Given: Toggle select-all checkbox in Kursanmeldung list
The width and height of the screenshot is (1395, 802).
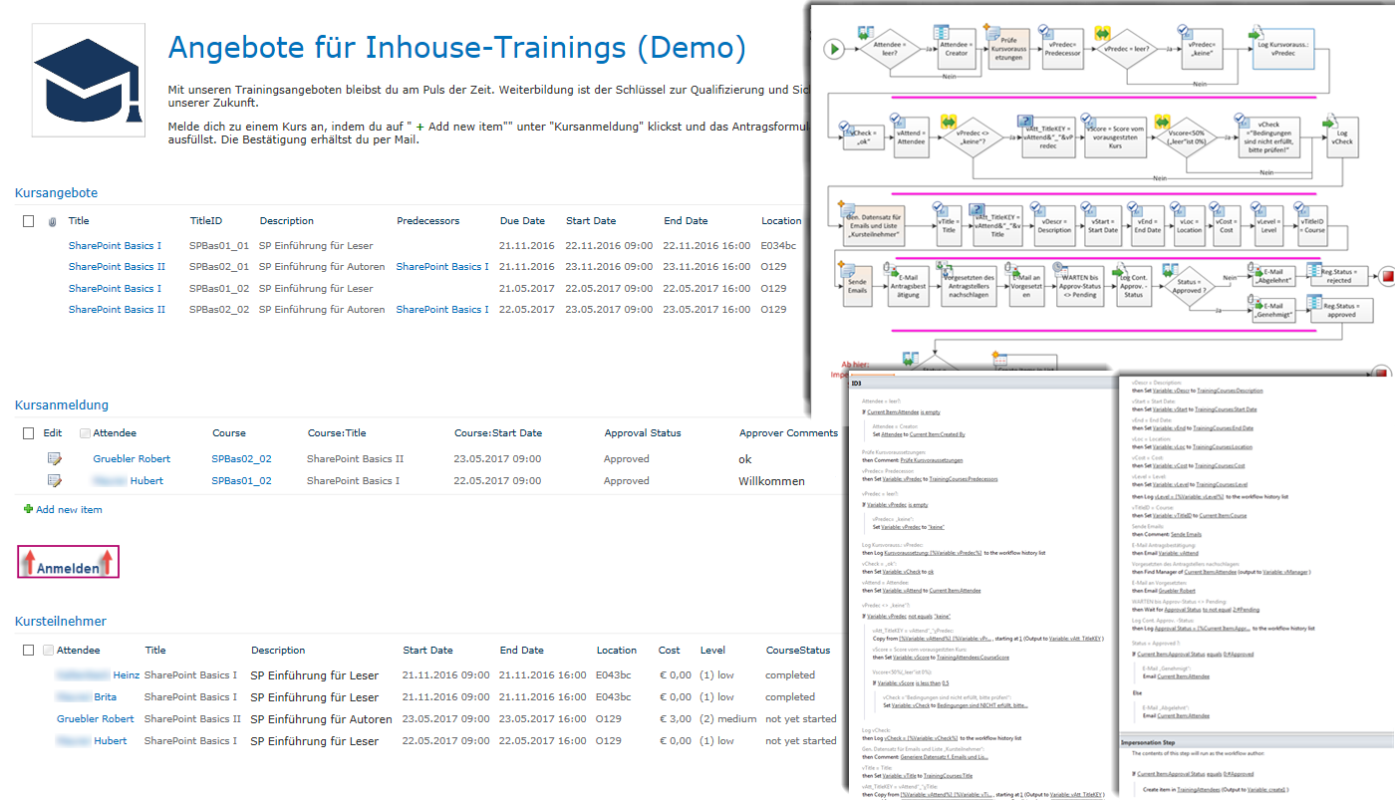Looking at the screenshot, I should (x=28, y=433).
